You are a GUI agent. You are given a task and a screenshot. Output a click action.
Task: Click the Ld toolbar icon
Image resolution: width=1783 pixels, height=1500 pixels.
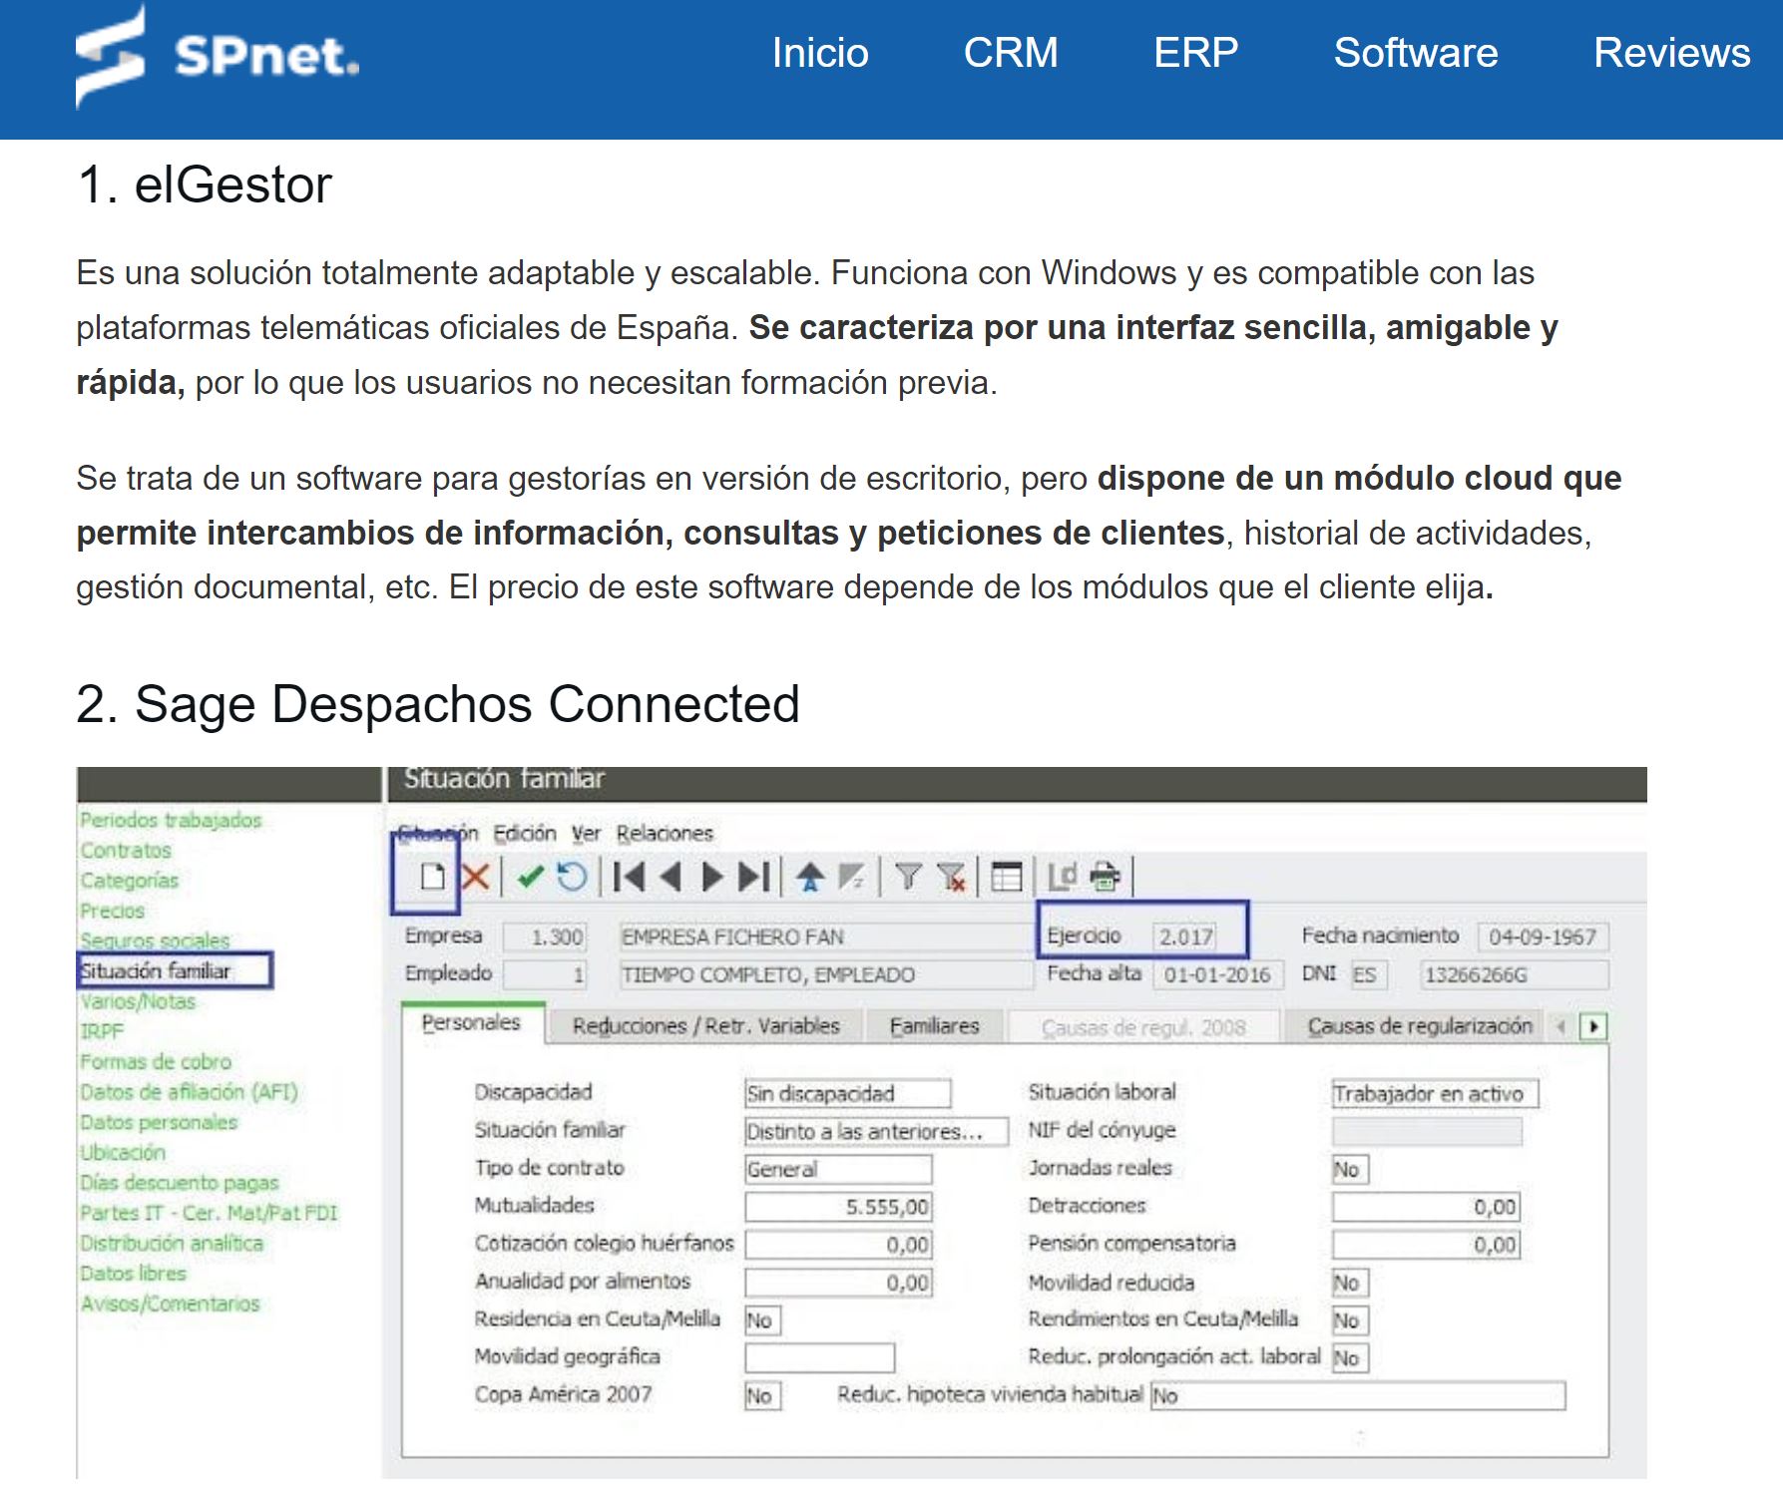[x=1062, y=877]
